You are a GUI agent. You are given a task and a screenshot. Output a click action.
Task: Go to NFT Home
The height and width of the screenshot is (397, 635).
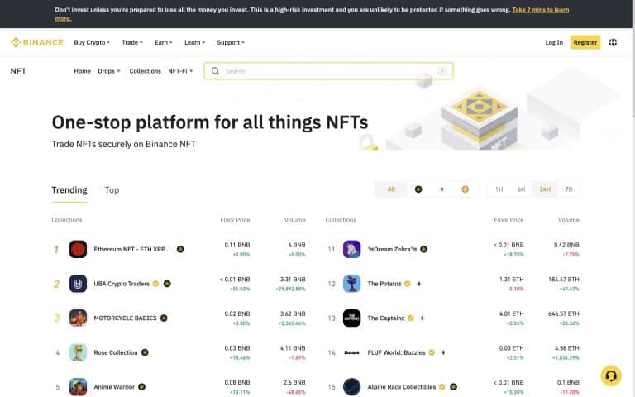coord(82,71)
